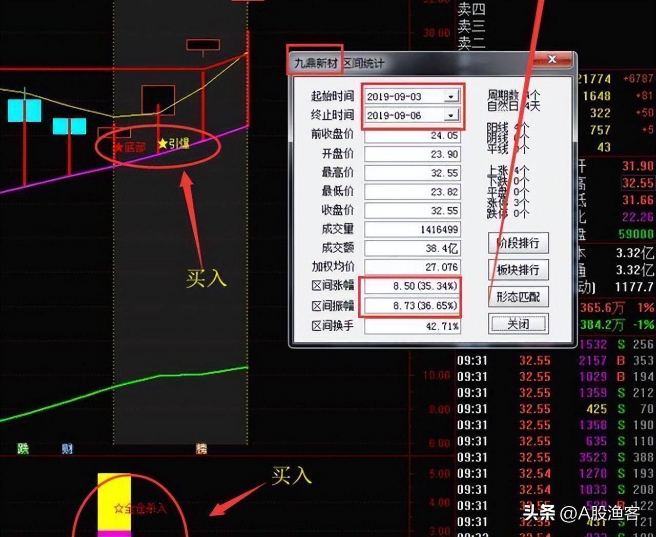Click the 形态匹配 button
The image size is (656, 537).
tap(518, 296)
